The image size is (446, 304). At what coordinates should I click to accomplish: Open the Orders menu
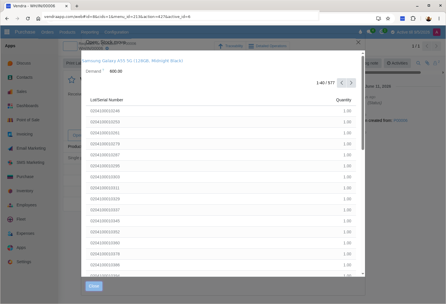coord(47,32)
